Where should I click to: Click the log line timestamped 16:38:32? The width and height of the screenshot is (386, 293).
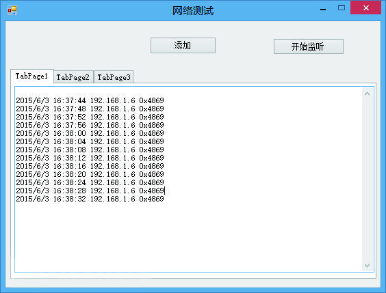(90, 199)
